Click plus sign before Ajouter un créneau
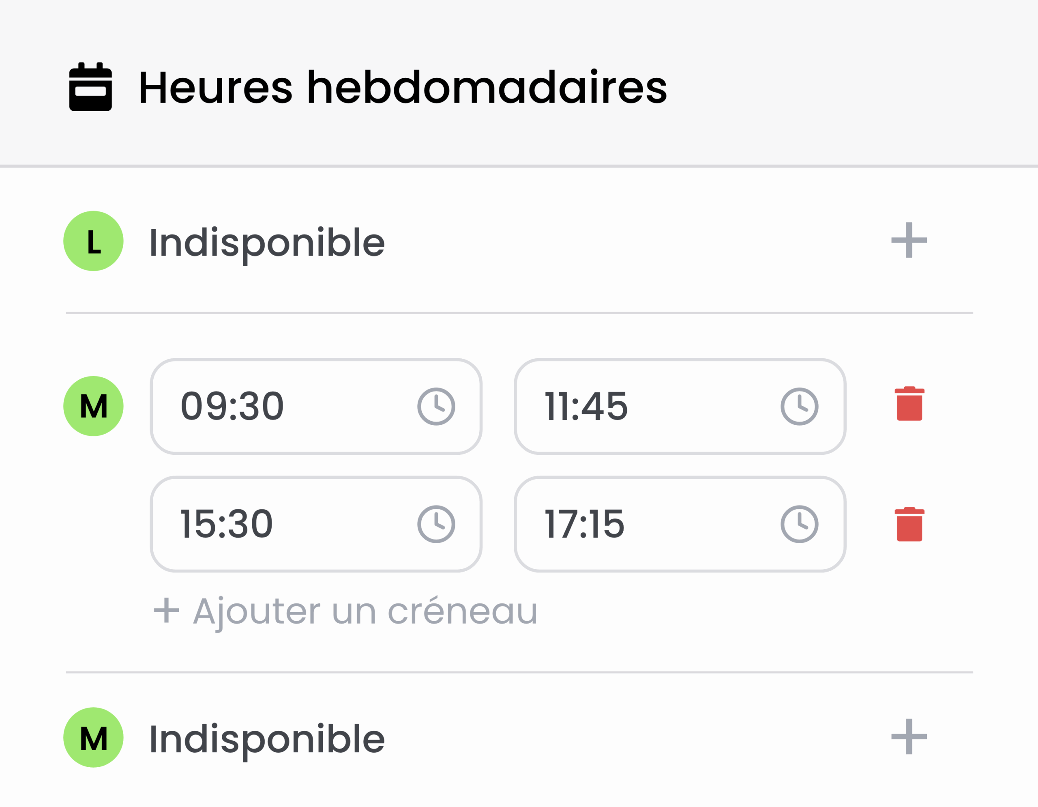 (166, 611)
